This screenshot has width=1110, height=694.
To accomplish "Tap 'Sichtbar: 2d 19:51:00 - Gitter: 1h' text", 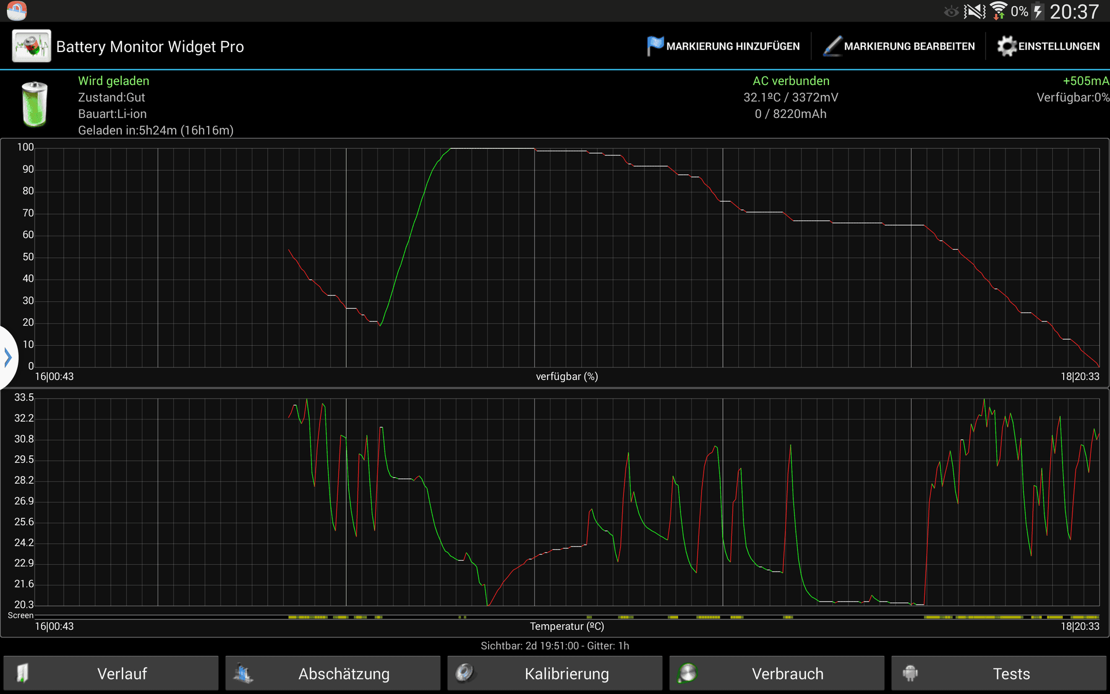I will pos(555,646).
